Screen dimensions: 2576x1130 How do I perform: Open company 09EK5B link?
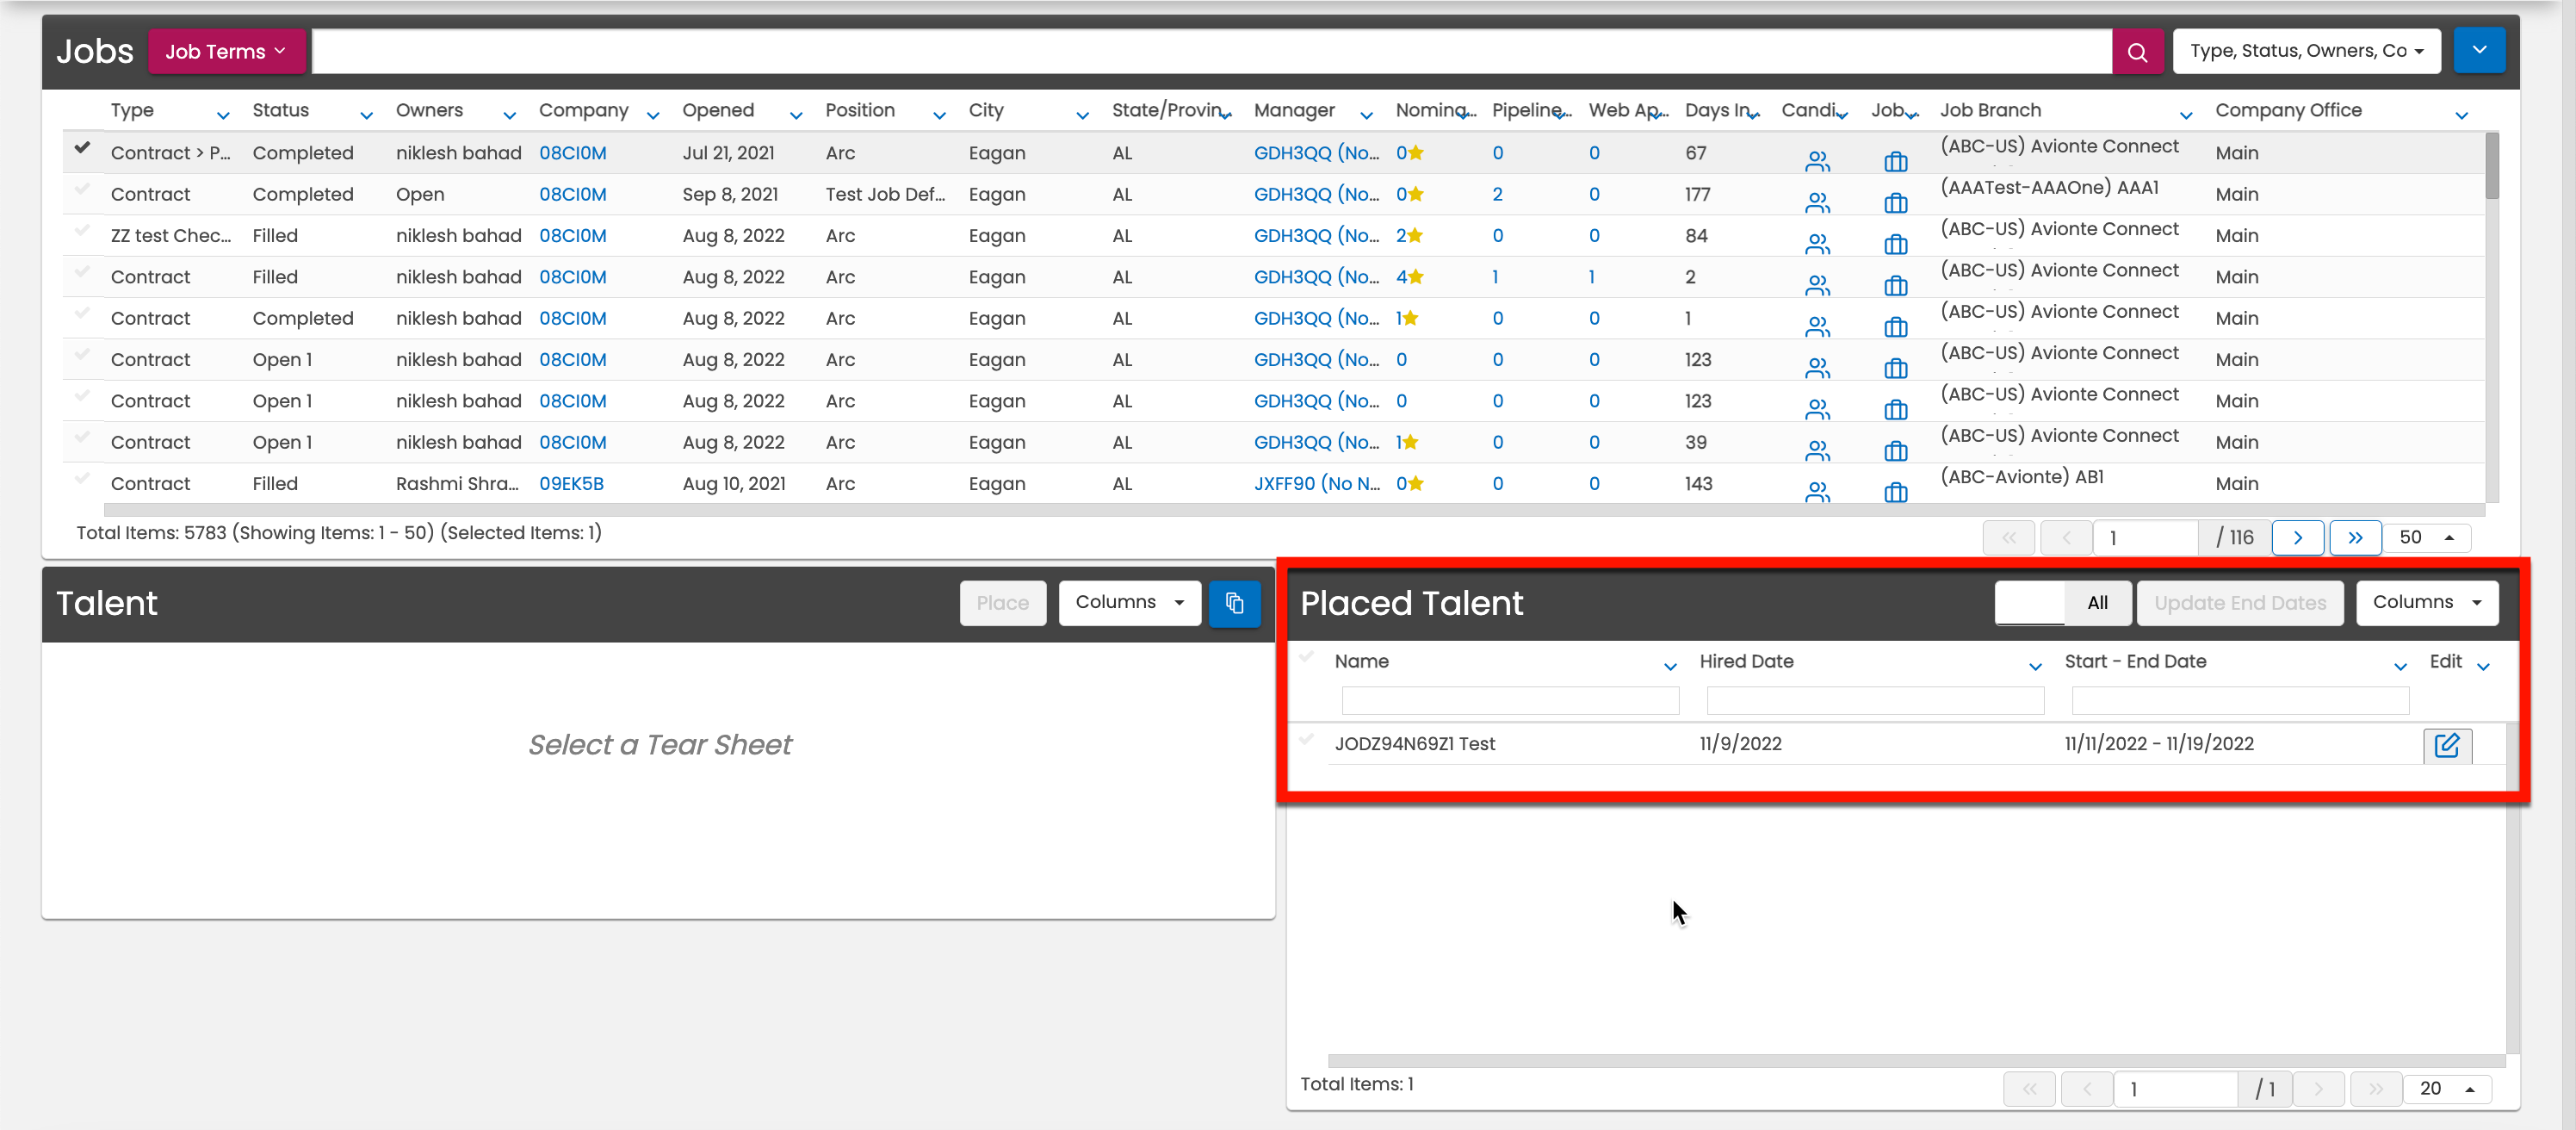click(x=571, y=484)
